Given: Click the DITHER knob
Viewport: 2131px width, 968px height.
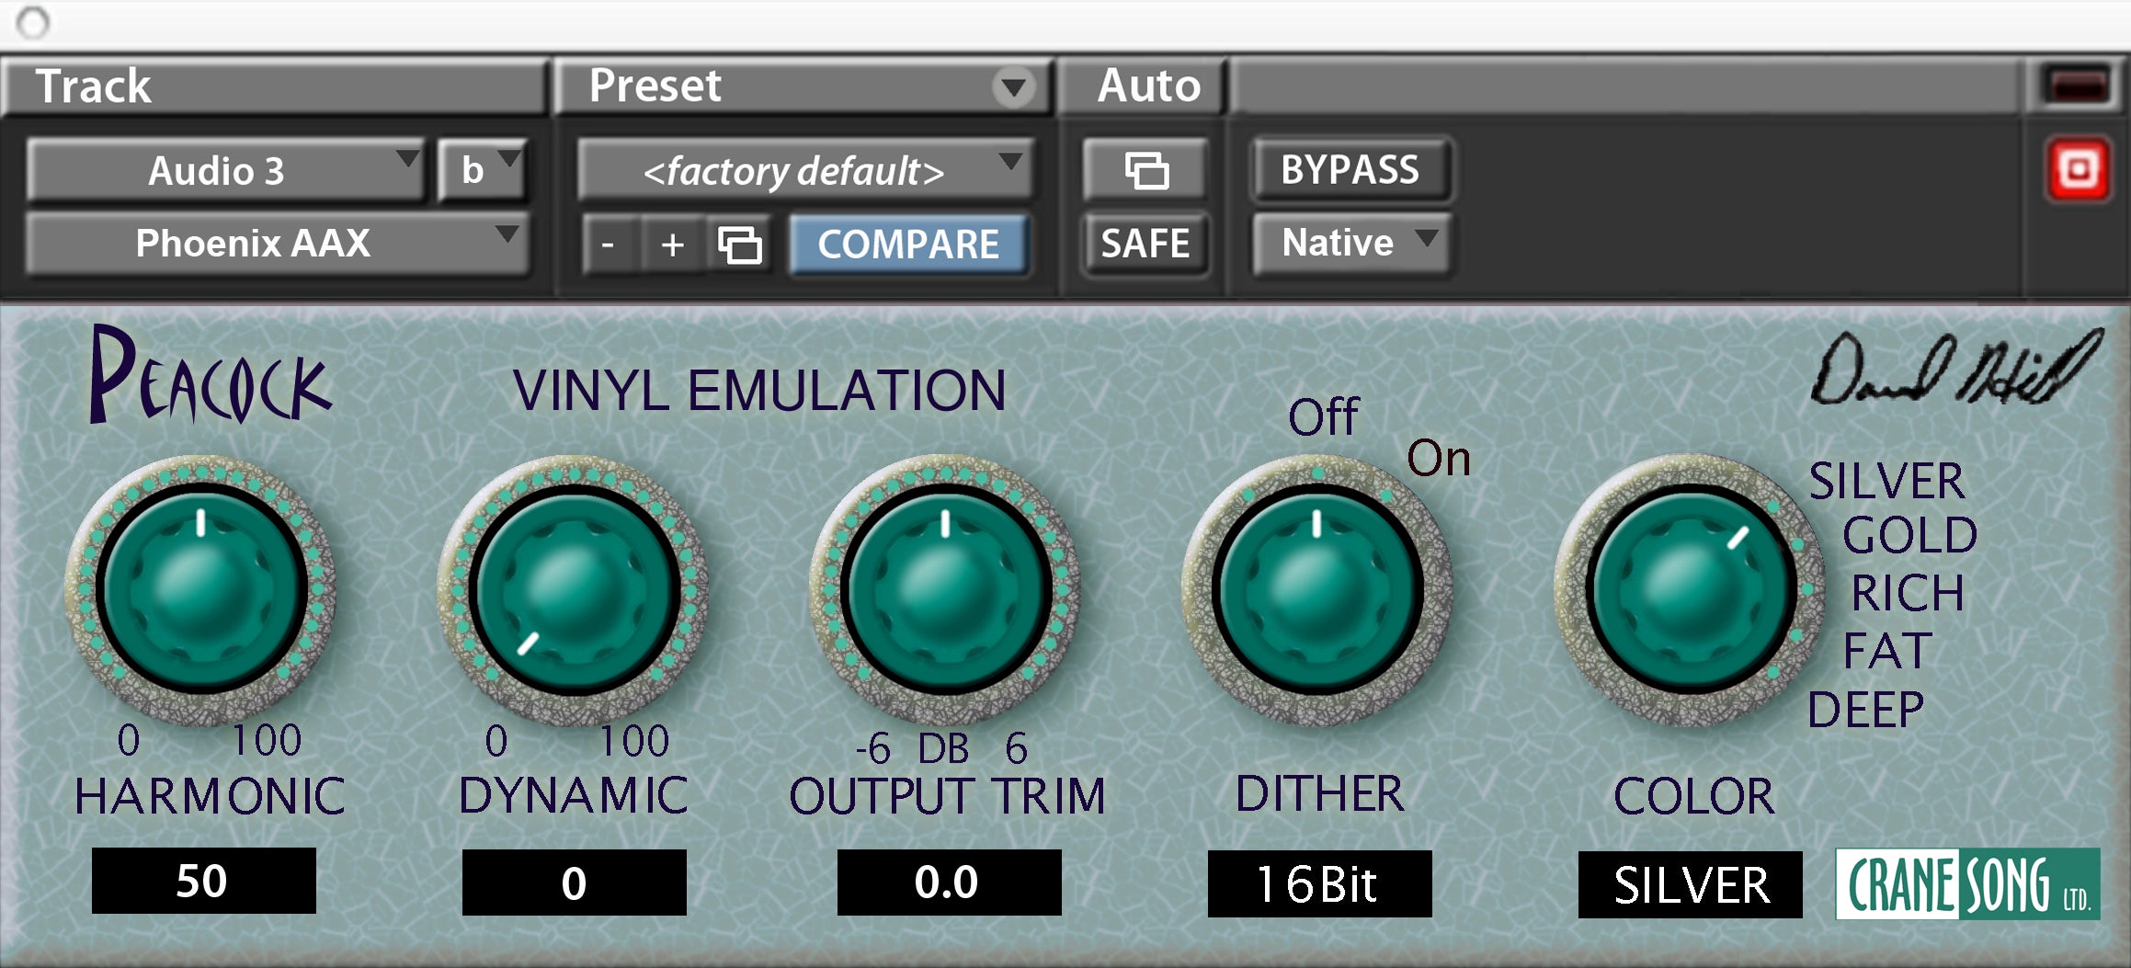Looking at the screenshot, I should 1316,588.
